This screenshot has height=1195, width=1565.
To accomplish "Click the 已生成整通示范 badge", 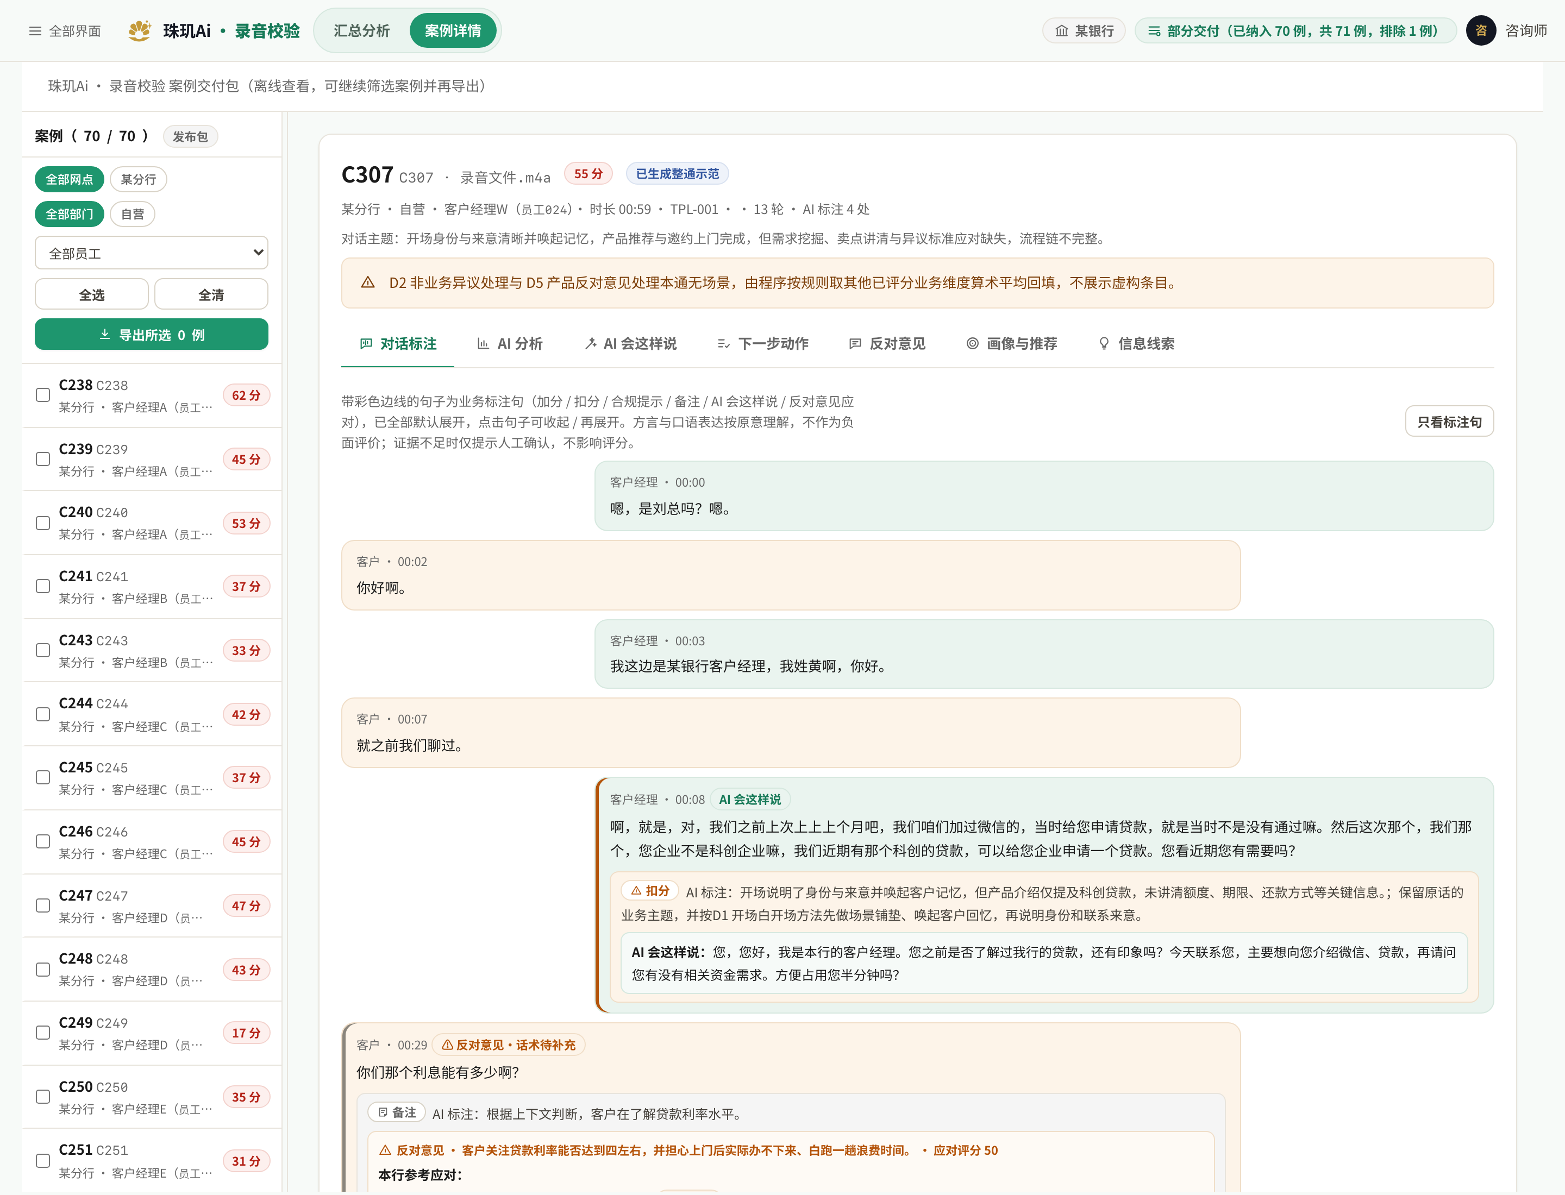I will pyautogui.click(x=677, y=174).
